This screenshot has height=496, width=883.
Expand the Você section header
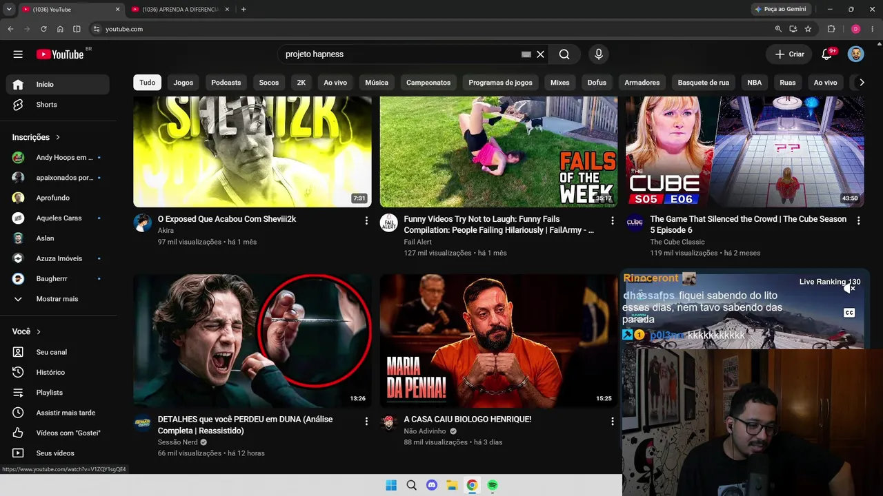coord(26,331)
